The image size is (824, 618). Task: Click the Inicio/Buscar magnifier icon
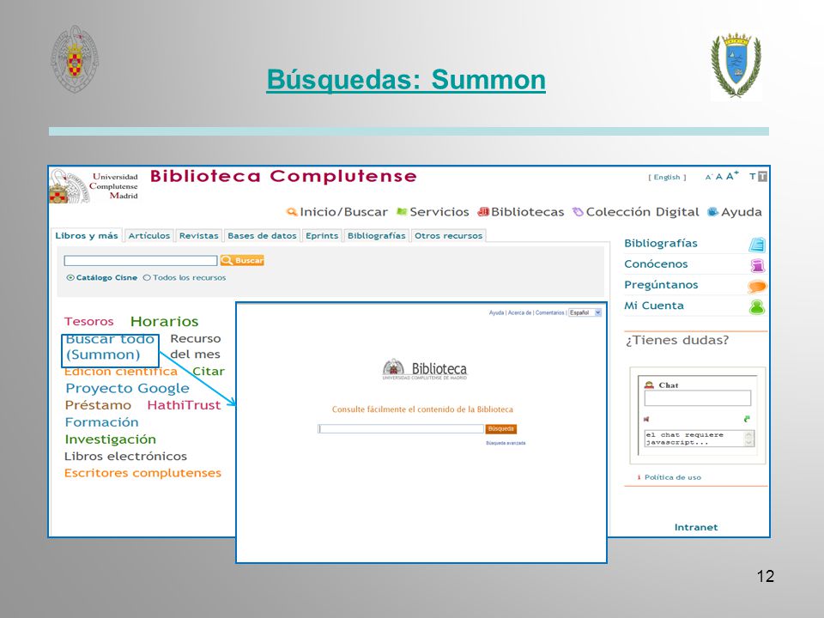292,212
